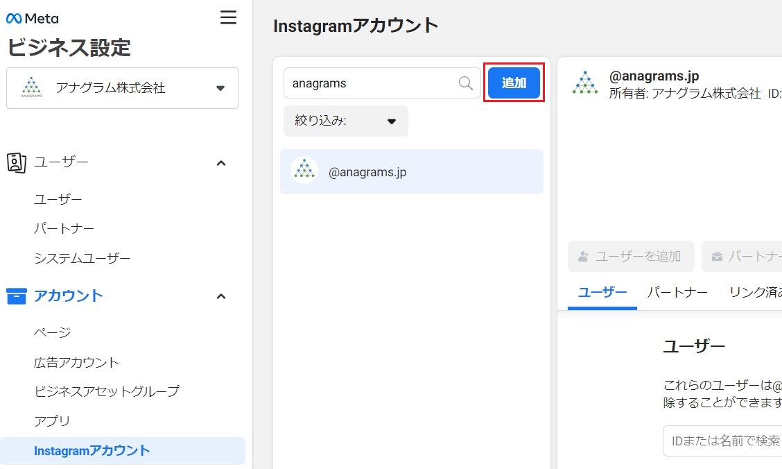Image resolution: width=782 pixels, height=469 pixels.
Task: Click the account avatar in detail header
Action: (x=585, y=83)
